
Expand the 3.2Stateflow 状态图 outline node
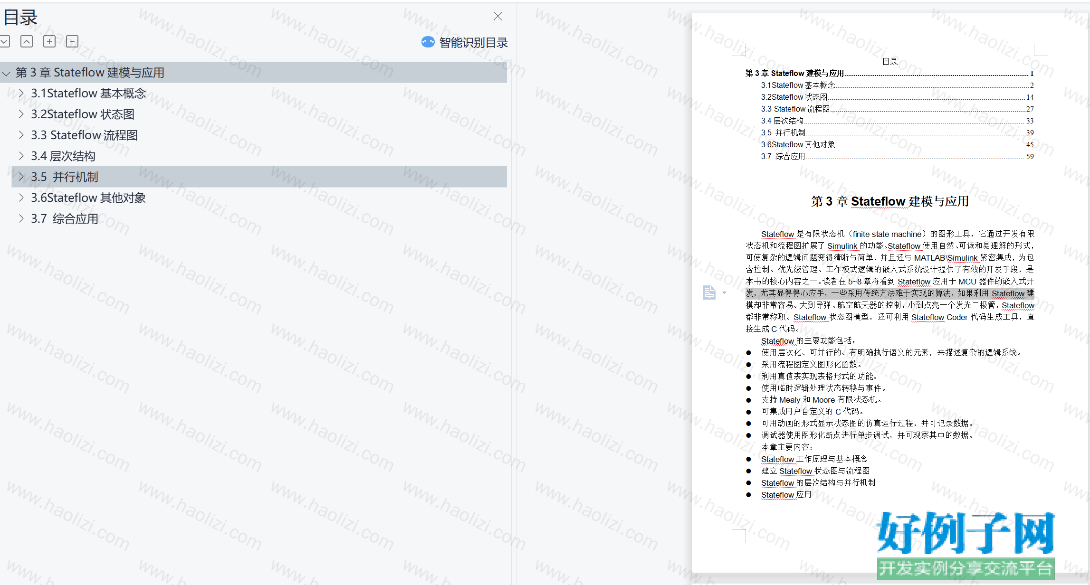21,114
